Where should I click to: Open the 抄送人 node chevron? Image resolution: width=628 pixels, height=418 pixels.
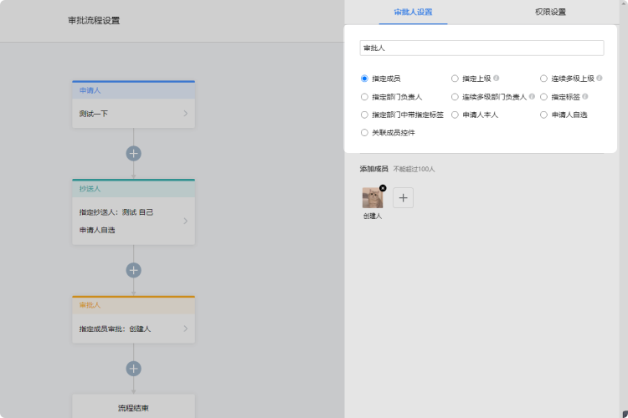[x=185, y=221]
